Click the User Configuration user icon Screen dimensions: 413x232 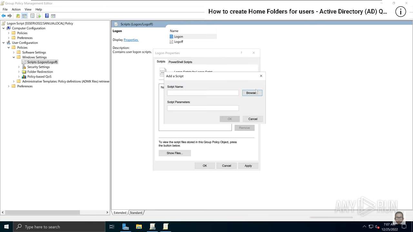[x=8, y=43]
